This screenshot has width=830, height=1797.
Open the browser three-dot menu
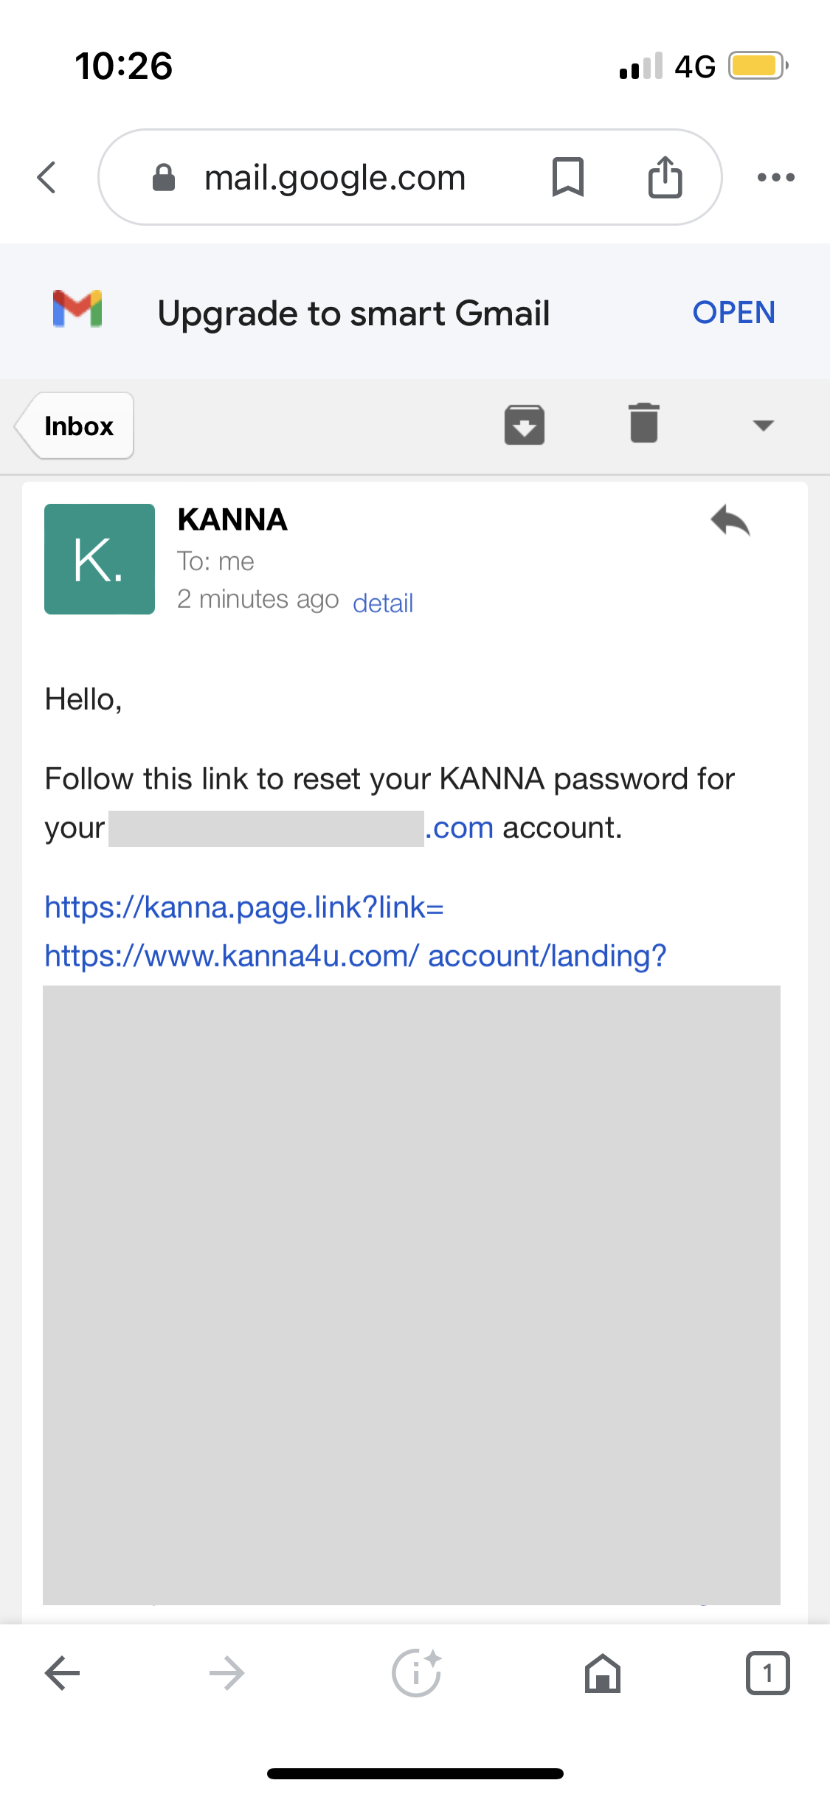point(776,177)
